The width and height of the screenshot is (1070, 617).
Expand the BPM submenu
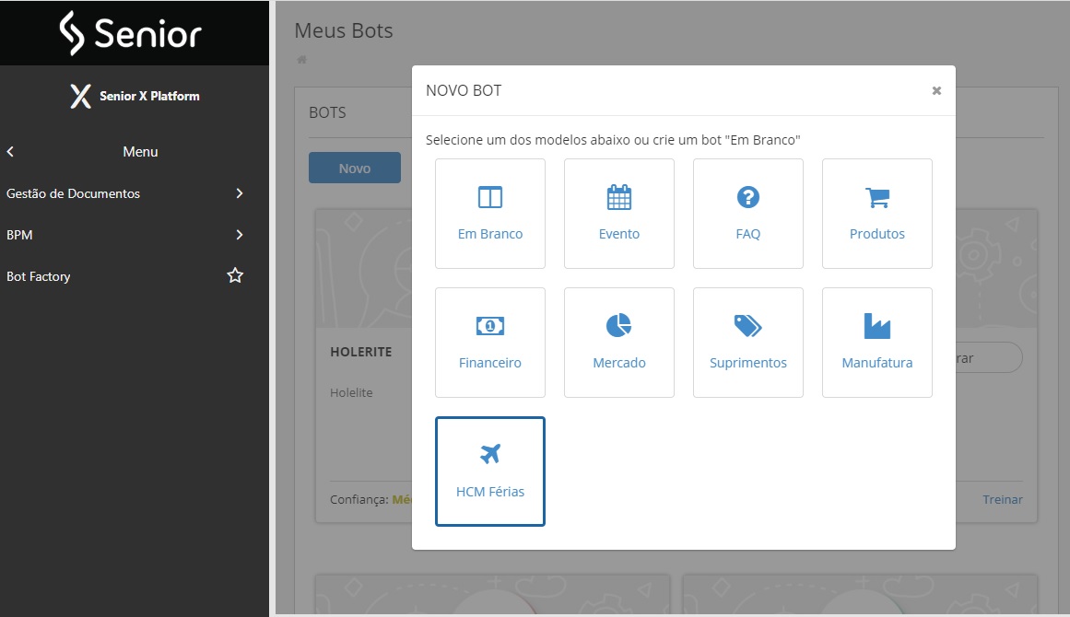[240, 235]
